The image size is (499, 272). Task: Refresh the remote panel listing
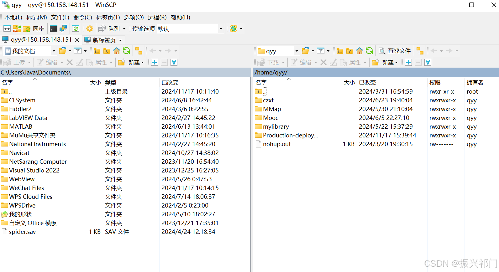point(369,51)
